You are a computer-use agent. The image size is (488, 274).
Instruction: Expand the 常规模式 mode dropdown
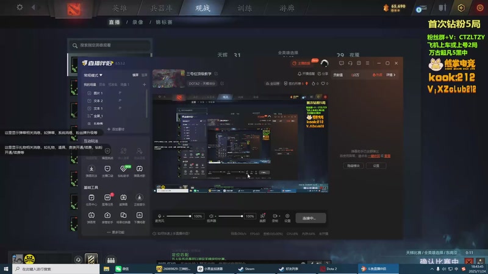pyautogui.click(x=93, y=75)
